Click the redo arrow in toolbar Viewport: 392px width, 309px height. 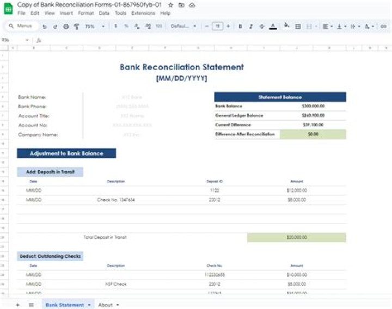[55, 26]
